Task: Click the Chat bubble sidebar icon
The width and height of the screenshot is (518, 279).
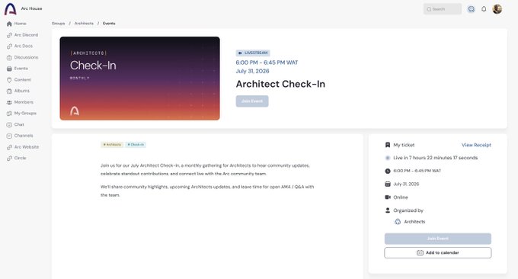Action: 9,124
